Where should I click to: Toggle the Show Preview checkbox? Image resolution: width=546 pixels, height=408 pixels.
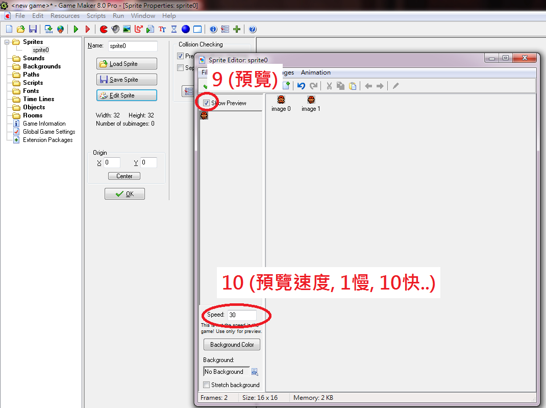pos(206,103)
